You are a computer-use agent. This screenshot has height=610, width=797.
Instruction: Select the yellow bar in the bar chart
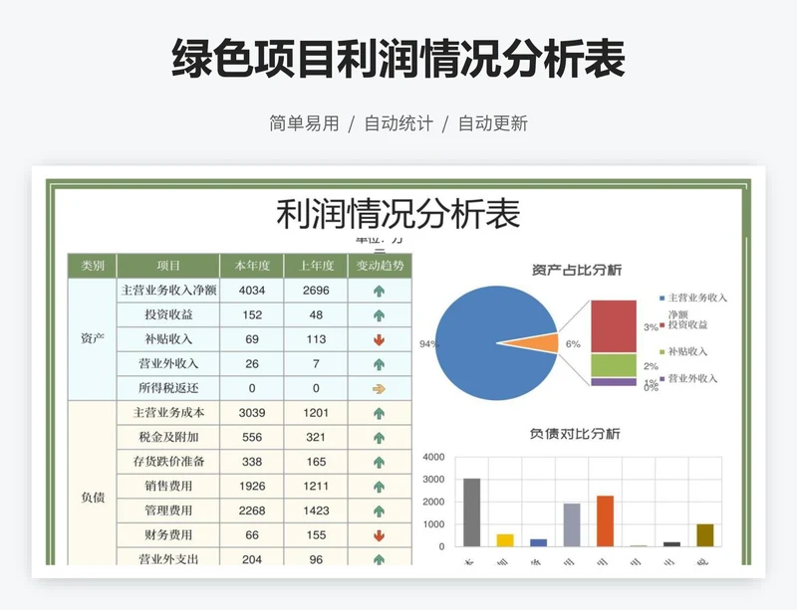tap(505, 540)
